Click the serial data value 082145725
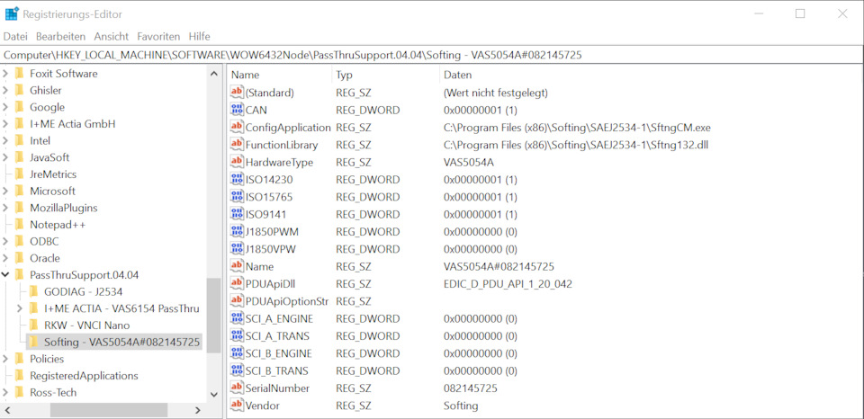 [470, 388]
